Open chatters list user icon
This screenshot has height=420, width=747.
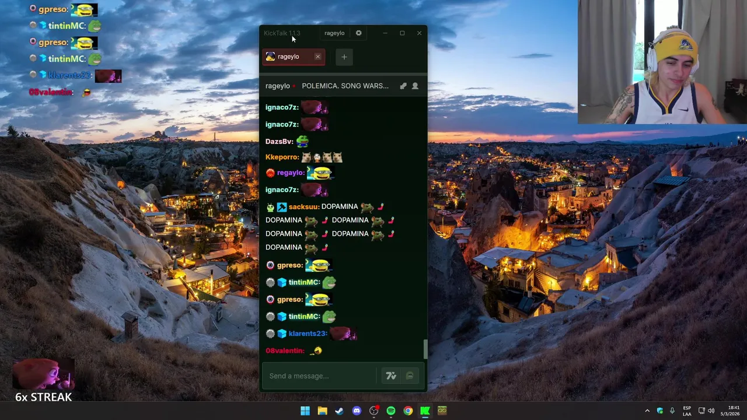tap(415, 86)
